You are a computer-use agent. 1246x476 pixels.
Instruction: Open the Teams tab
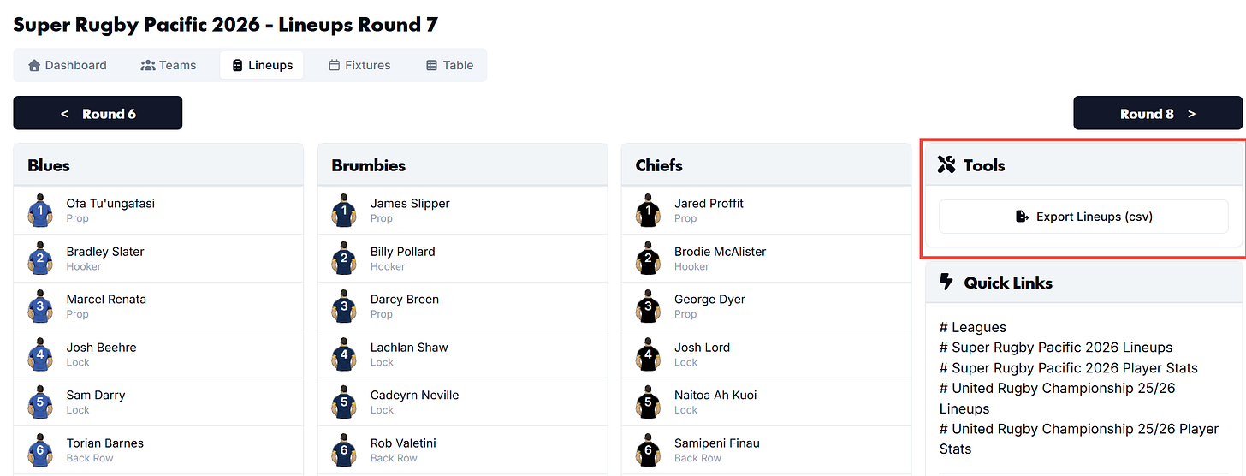[x=169, y=65]
